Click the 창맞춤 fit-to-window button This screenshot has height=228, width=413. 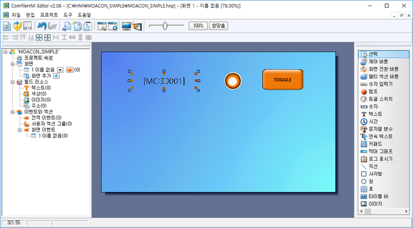click(x=218, y=26)
